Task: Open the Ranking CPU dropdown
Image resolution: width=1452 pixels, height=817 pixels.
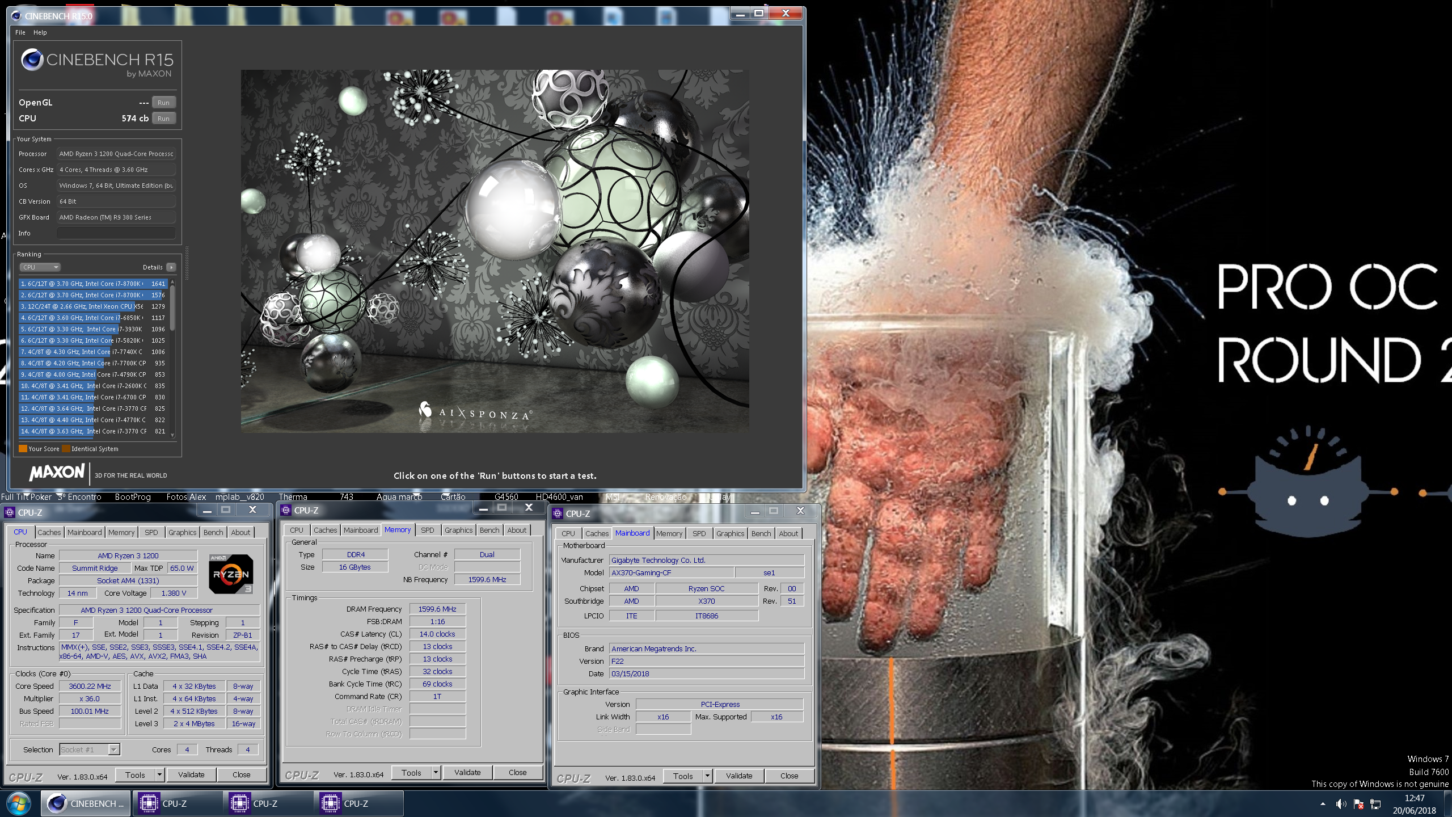Action: pos(40,267)
